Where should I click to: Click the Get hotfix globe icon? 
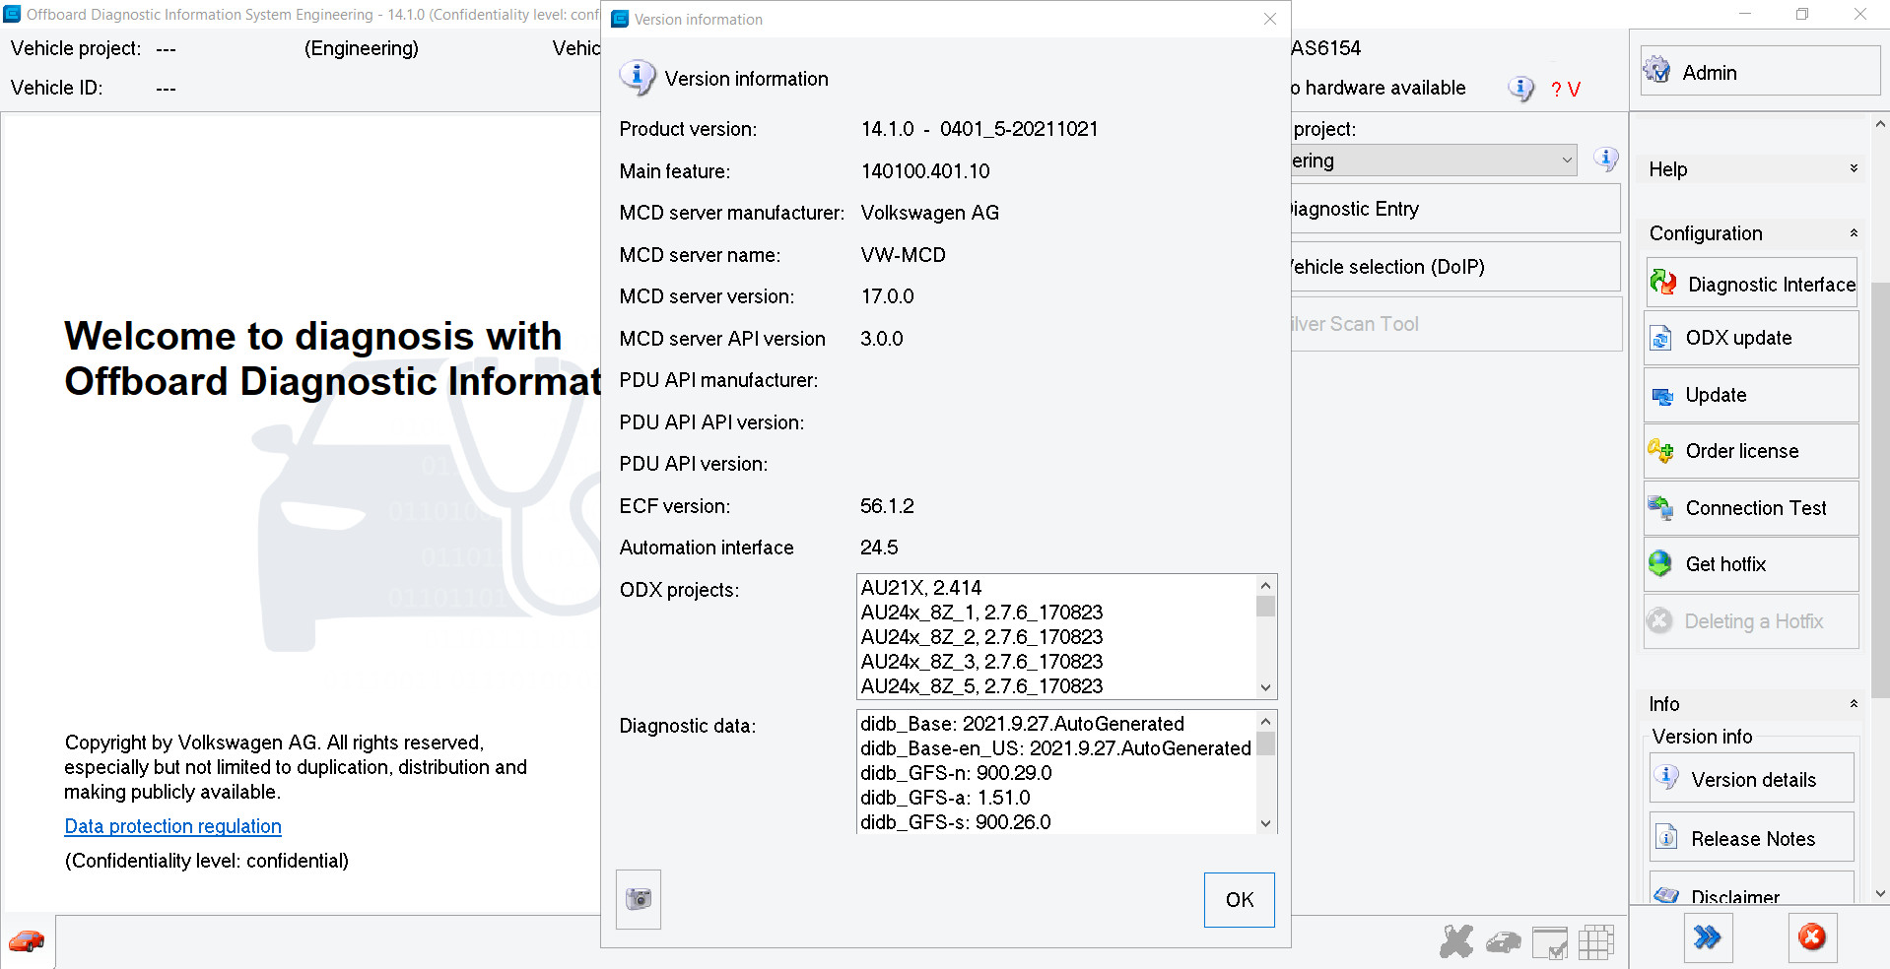click(1660, 563)
